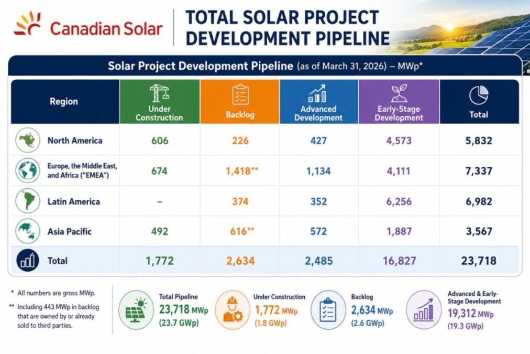
Task: Click the Latin America continent icon
Action: pos(28,201)
